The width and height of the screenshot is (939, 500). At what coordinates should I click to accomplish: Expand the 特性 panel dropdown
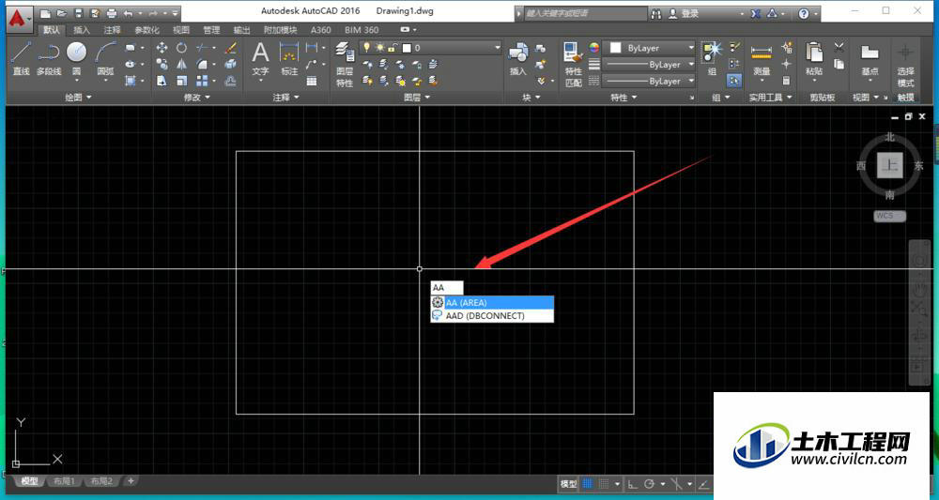623,97
